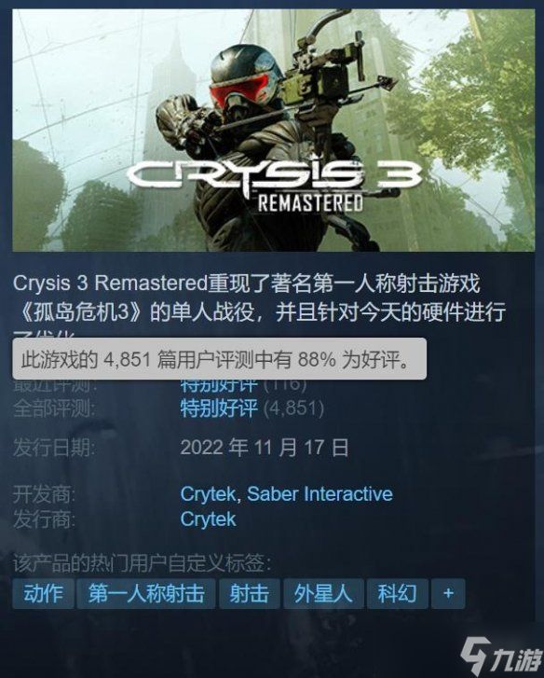
Task: Open the 科幻 tag
Action: pyautogui.click(x=397, y=593)
